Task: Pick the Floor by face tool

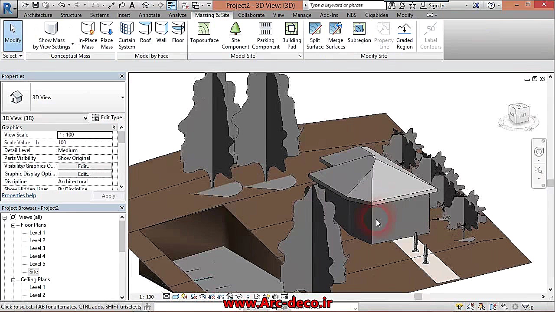Action: [178, 33]
